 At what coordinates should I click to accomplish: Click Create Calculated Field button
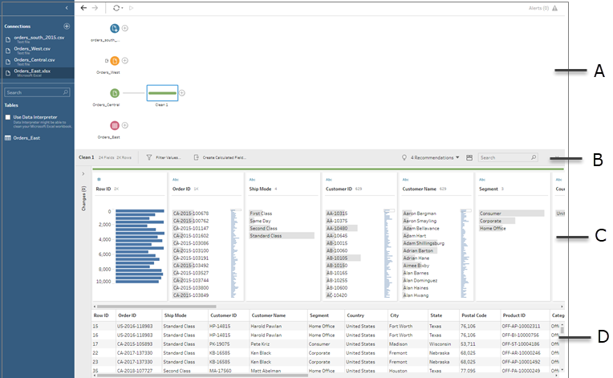[x=220, y=157]
